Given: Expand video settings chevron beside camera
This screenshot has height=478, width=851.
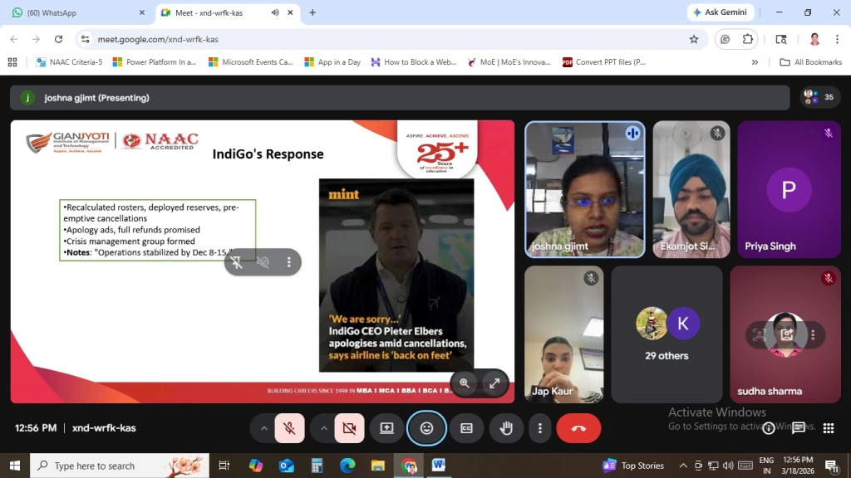Looking at the screenshot, I should 324,428.
